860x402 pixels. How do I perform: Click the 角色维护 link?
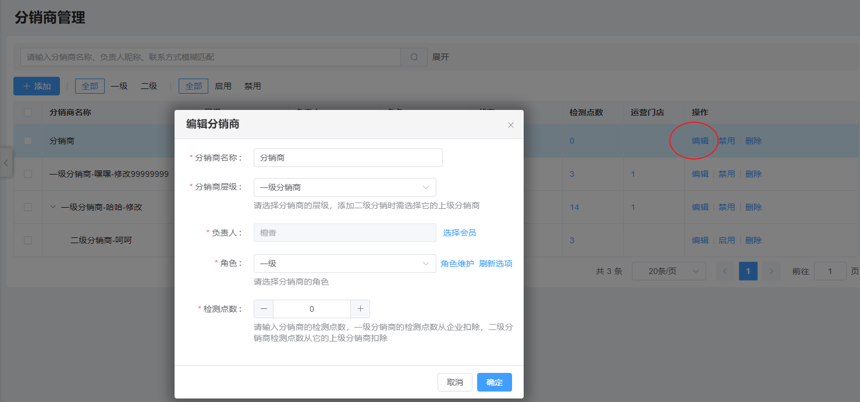[457, 264]
